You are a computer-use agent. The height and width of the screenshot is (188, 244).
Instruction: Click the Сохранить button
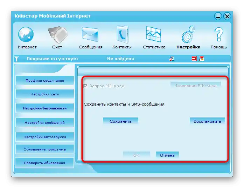coord(120,121)
